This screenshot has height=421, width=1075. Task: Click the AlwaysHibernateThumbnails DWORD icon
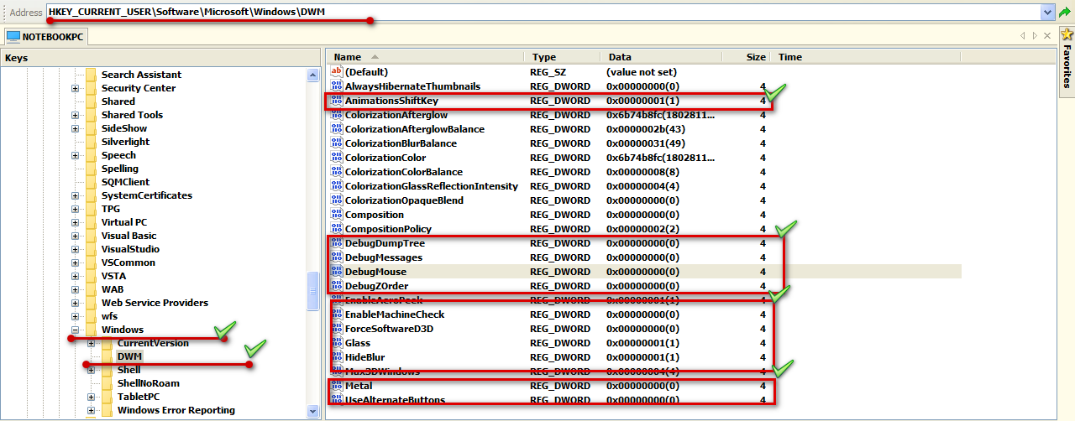(337, 86)
